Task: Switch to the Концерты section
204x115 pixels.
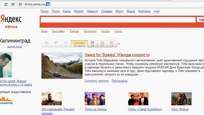Action: pyautogui.click(x=90, y=31)
